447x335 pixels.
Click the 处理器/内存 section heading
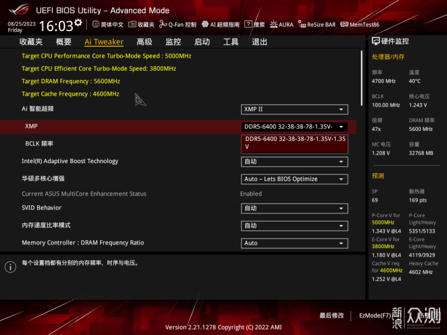pyautogui.click(x=388, y=57)
